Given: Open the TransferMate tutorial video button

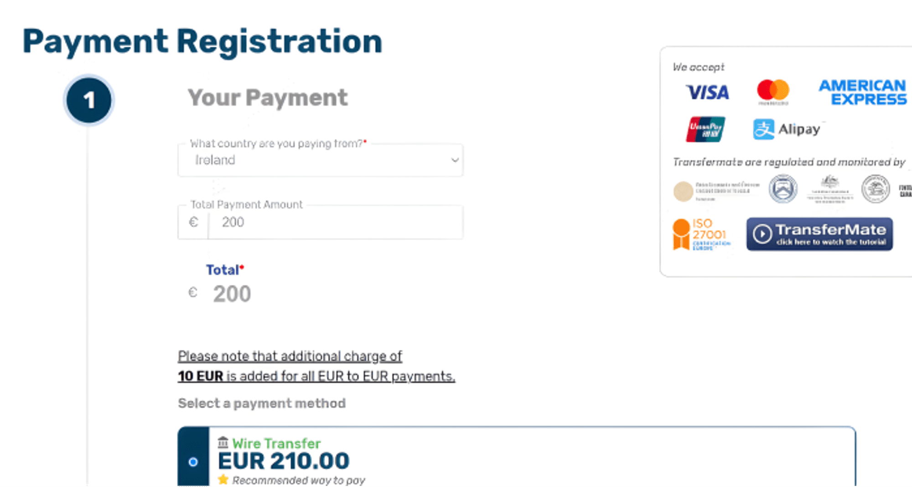Looking at the screenshot, I should (x=819, y=234).
